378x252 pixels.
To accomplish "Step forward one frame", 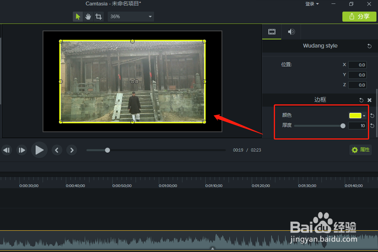I will coord(22,150).
